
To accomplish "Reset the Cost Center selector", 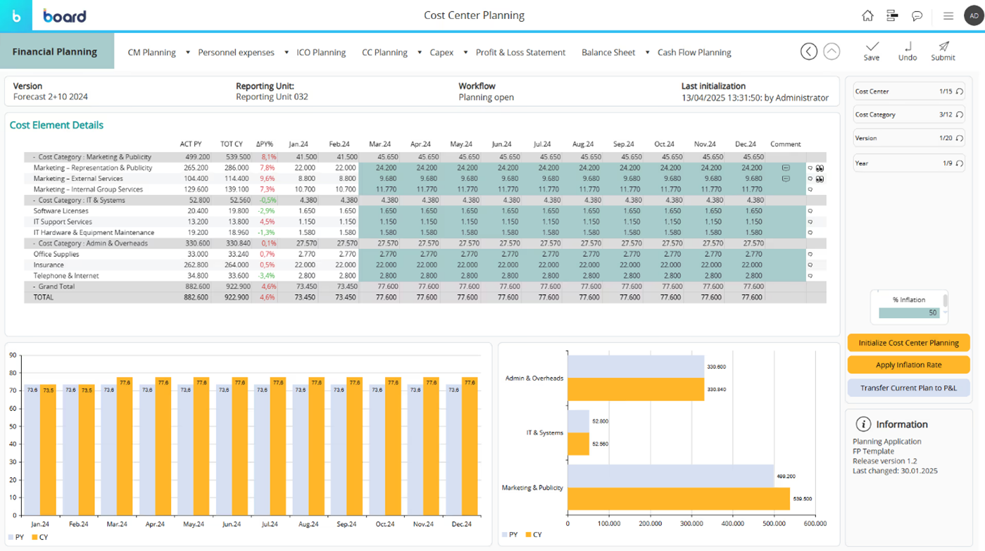I will pos(959,91).
